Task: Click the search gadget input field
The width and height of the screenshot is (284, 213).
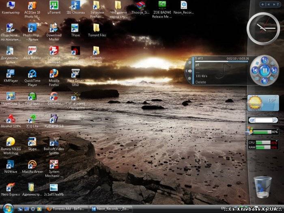Action: coord(264,120)
